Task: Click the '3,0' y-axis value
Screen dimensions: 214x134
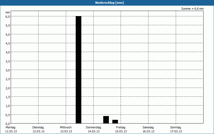Action: pos(8,70)
